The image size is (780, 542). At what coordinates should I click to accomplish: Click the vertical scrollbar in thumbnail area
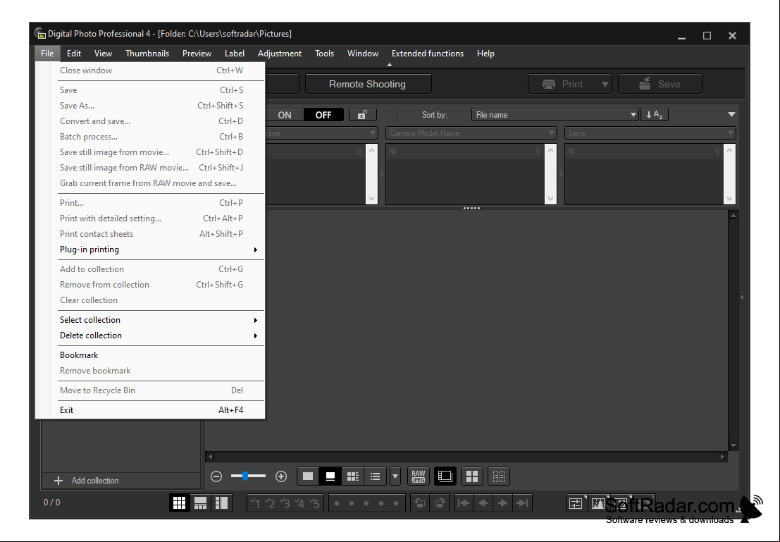[733, 331]
